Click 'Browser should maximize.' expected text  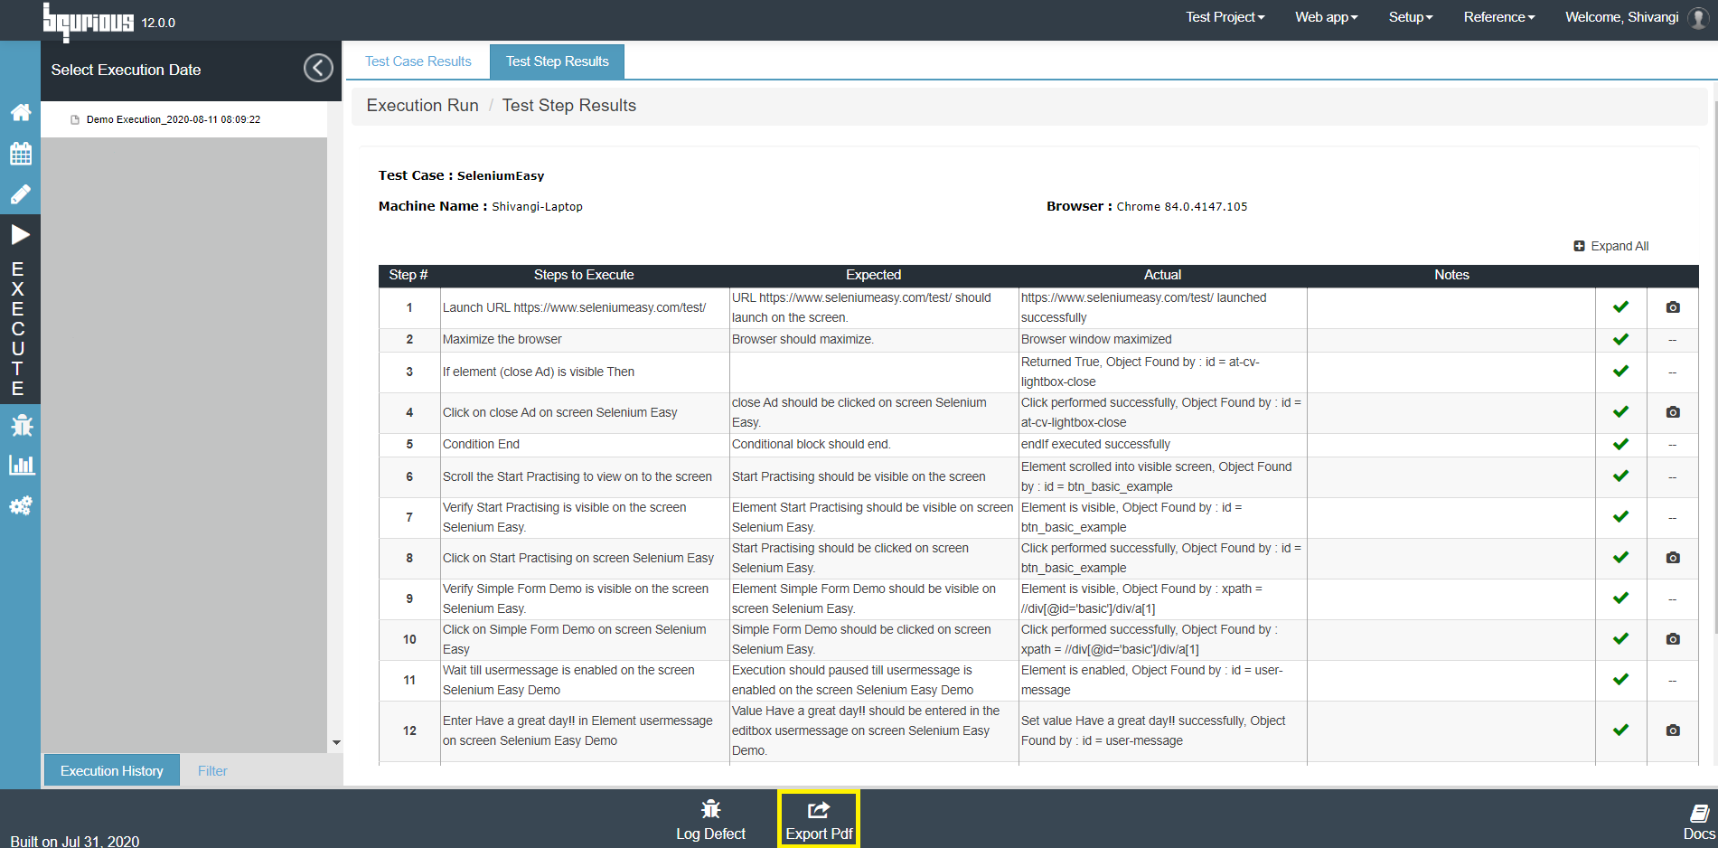click(x=803, y=340)
